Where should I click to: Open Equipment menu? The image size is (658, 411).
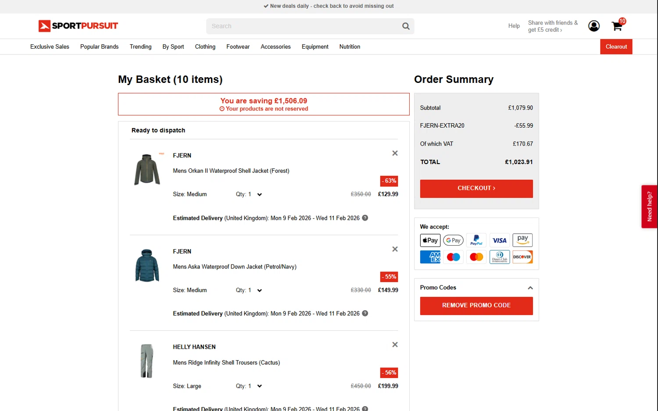[315, 46]
